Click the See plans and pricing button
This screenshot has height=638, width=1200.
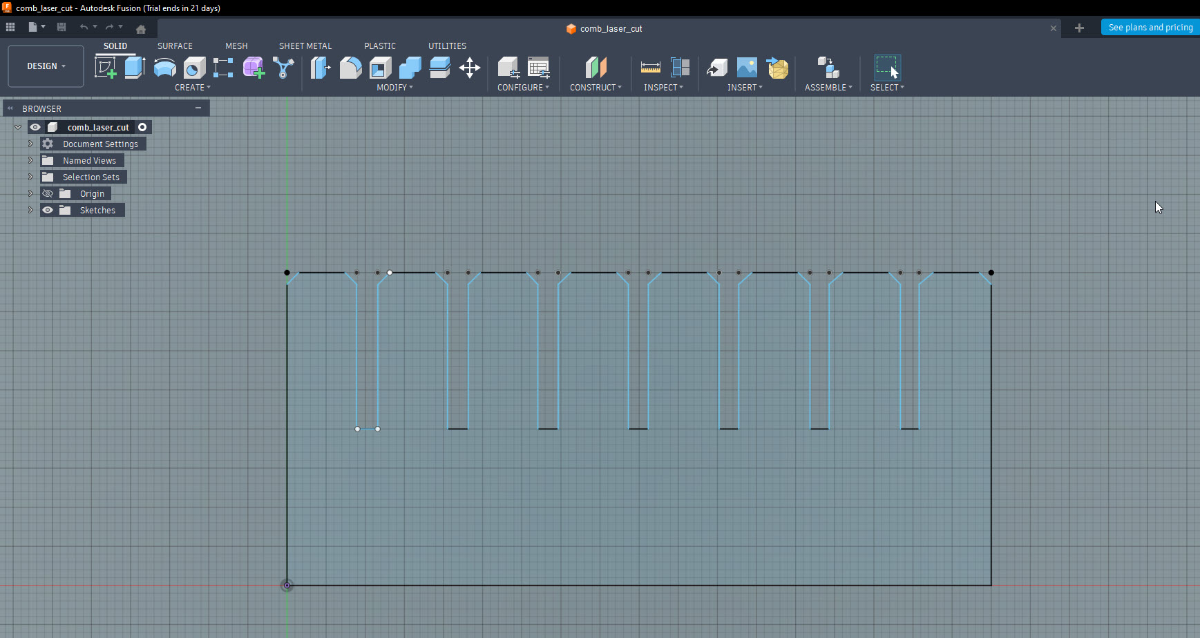[1150, 27]
